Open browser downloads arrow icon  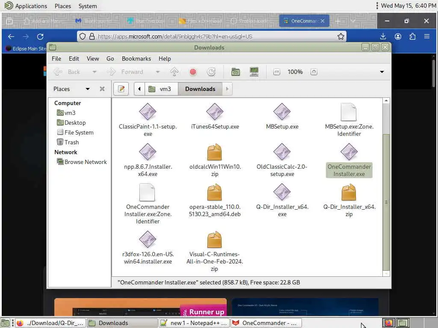pyautogui.click(x=383, y=37)
